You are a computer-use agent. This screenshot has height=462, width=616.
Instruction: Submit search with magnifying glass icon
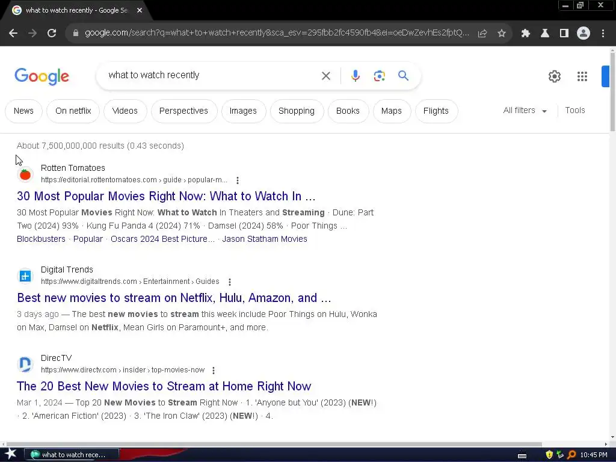[x=404, y=75]
